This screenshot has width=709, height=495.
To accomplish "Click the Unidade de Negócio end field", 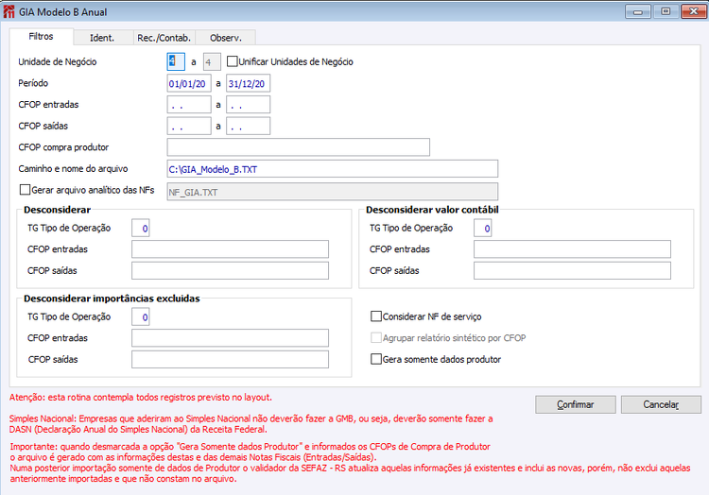I will 212,62.
